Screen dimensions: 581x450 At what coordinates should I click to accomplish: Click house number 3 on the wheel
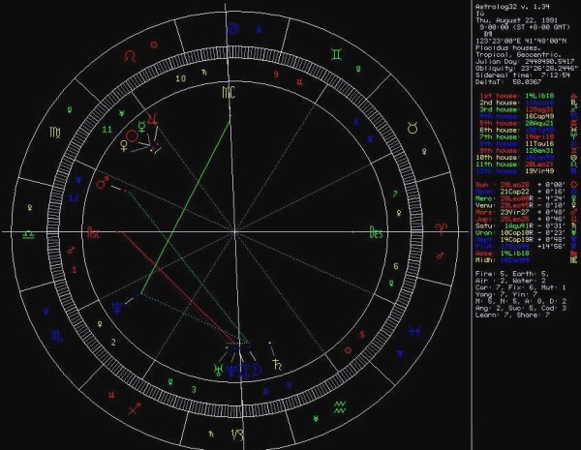[194, 390]
